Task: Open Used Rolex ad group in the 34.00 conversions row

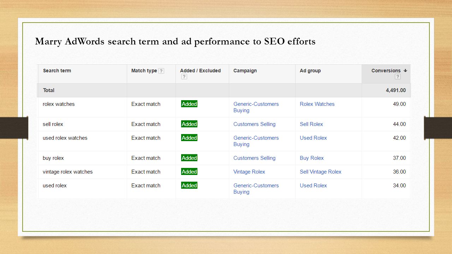Action: [313, 186]
